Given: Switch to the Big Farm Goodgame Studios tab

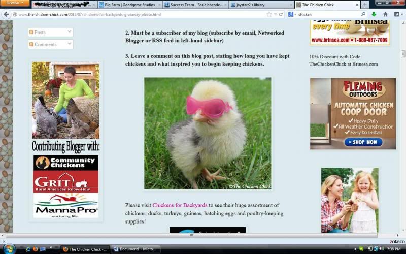Looking at the screenshot, I should (130, 5).
